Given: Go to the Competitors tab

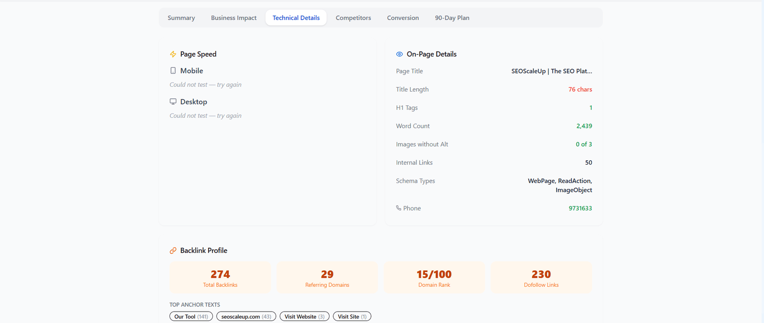Looking at the screenshot, I should (x=353, y=18).
